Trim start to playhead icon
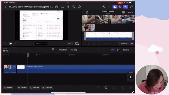Screen dimensions: 169x95 122,88
